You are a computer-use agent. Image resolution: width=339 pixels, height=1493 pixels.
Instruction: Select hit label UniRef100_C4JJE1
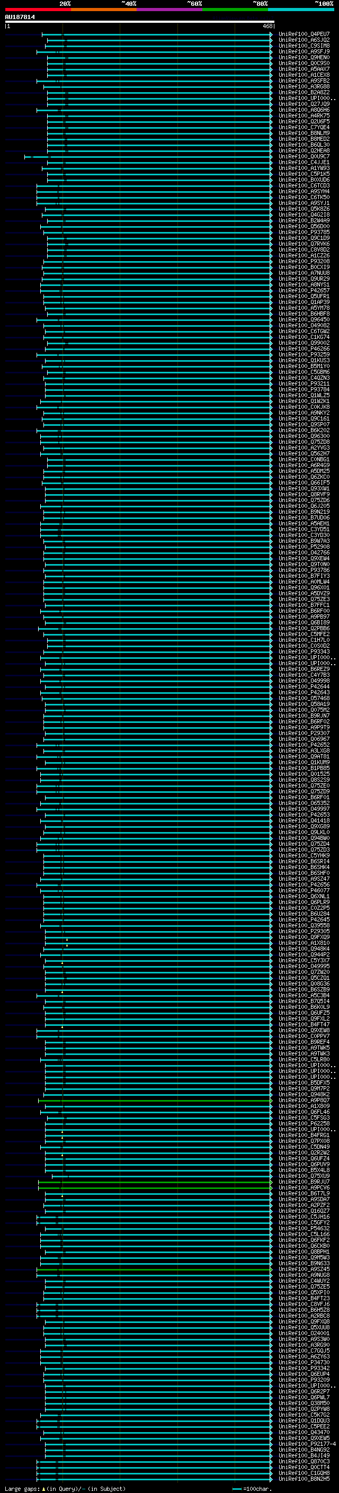304,162
